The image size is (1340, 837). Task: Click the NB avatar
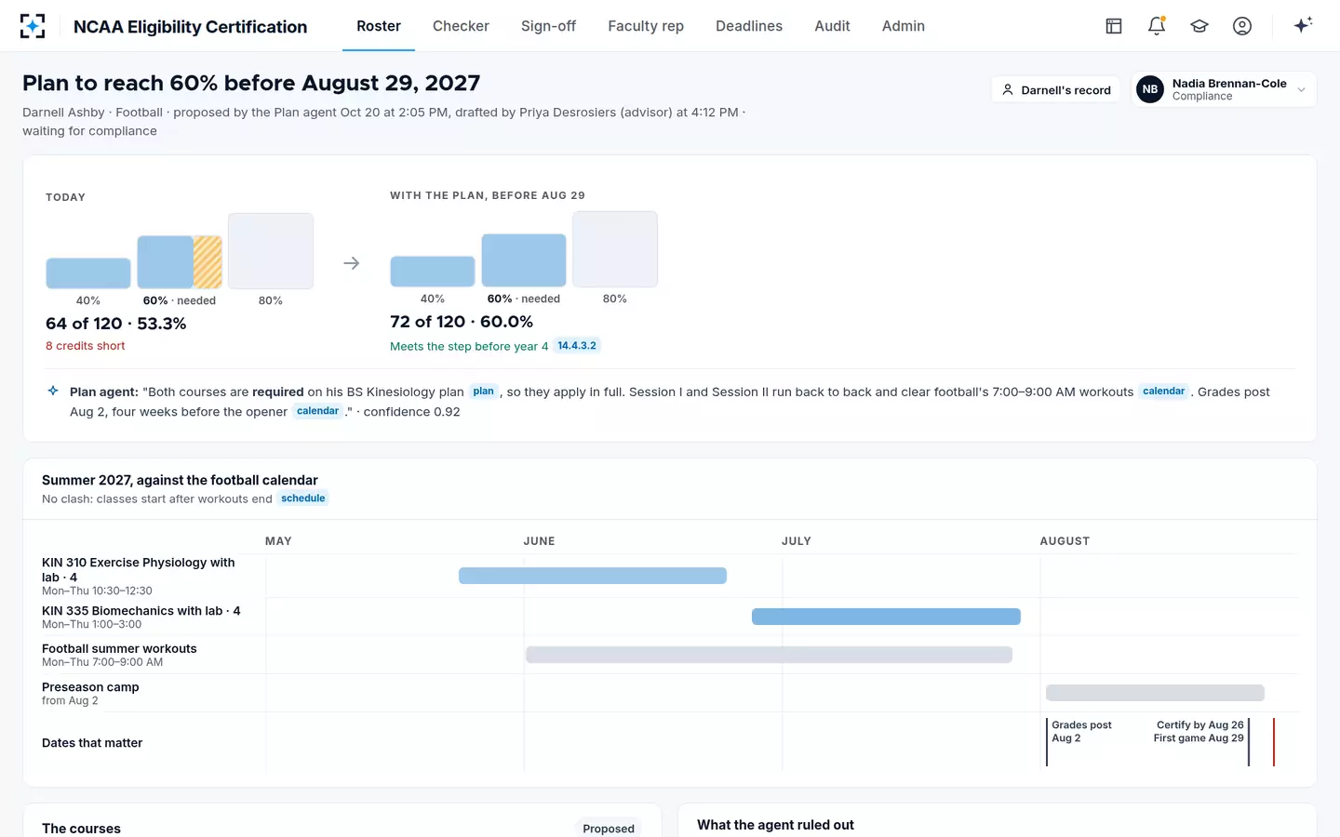click(x=1150, y=89)
